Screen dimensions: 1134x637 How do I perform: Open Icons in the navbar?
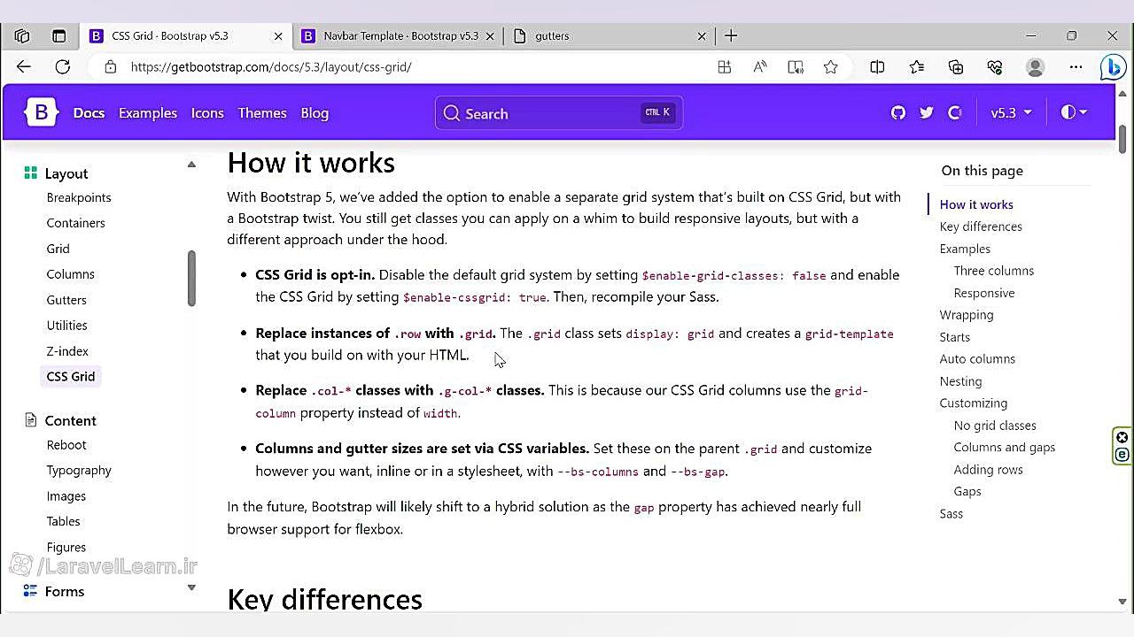pos(207,113)
